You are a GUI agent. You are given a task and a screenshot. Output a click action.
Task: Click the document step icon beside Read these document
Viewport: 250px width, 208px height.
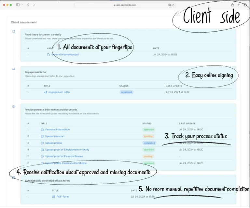click(14, 31)
